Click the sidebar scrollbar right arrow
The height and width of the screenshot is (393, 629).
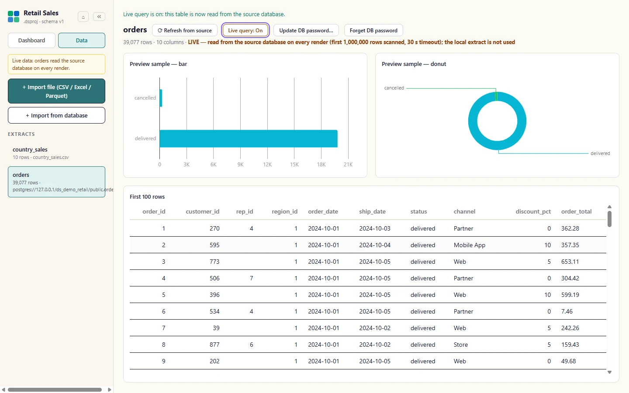click(x=109, y=390)
